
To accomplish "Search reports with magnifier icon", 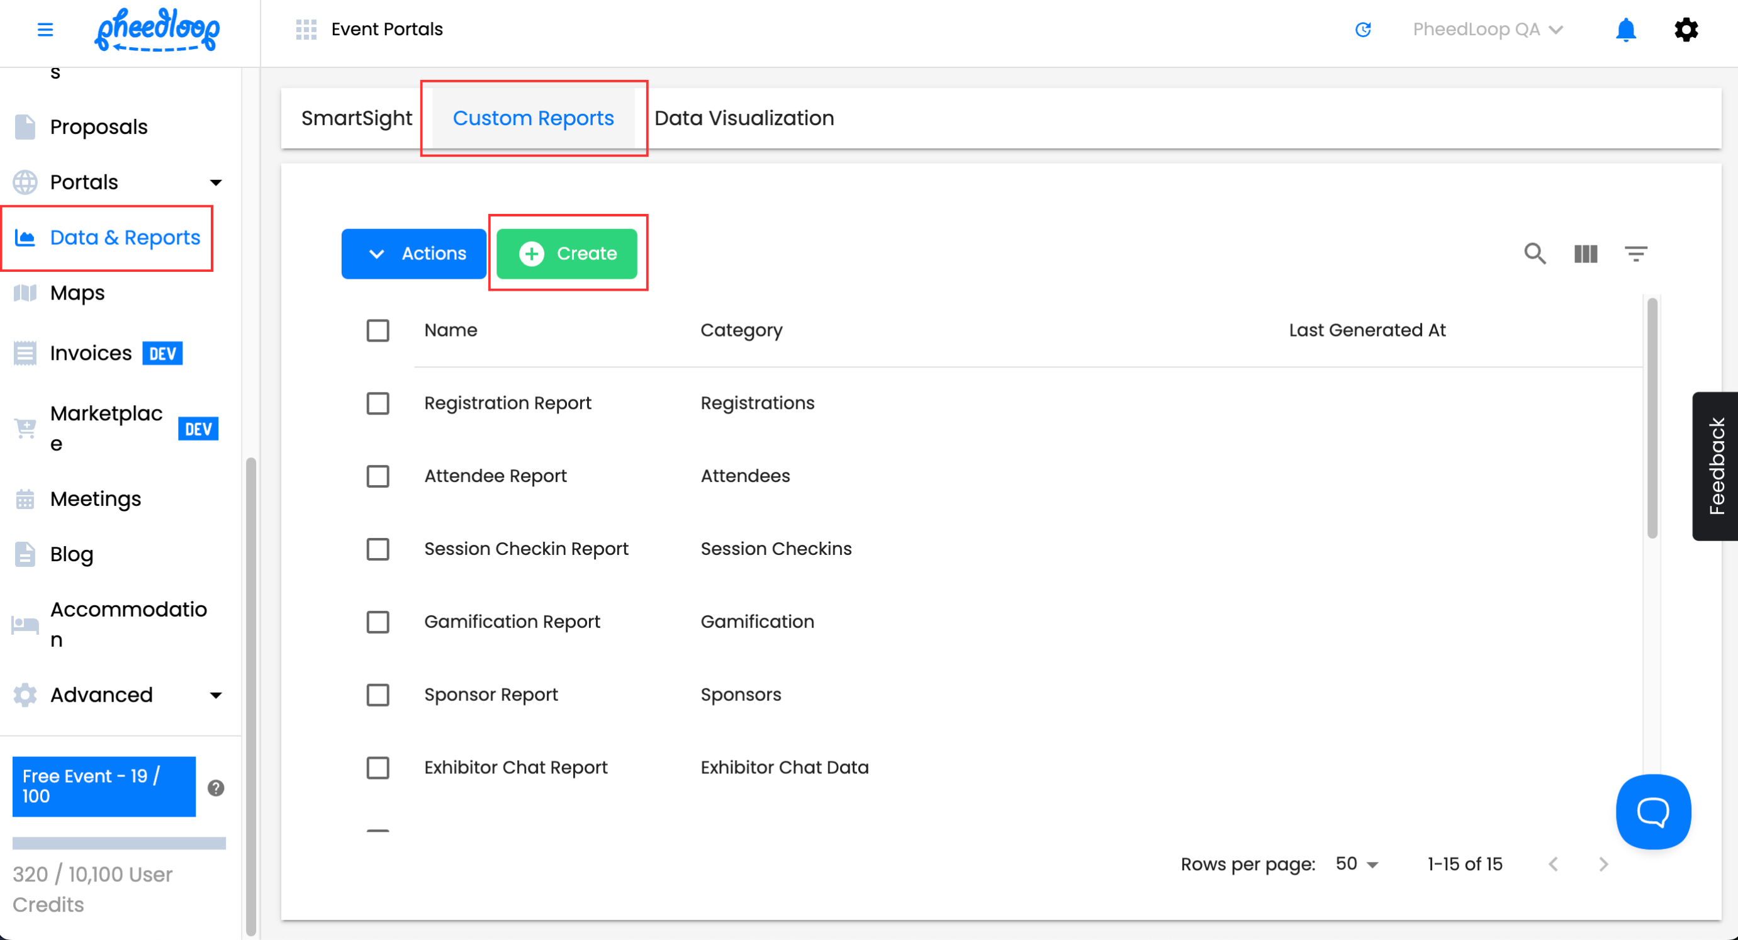I will point(1535,254).
